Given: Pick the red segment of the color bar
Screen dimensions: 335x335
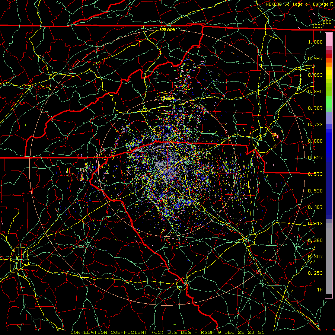Looking at the screenshot, I should [329, 55].
